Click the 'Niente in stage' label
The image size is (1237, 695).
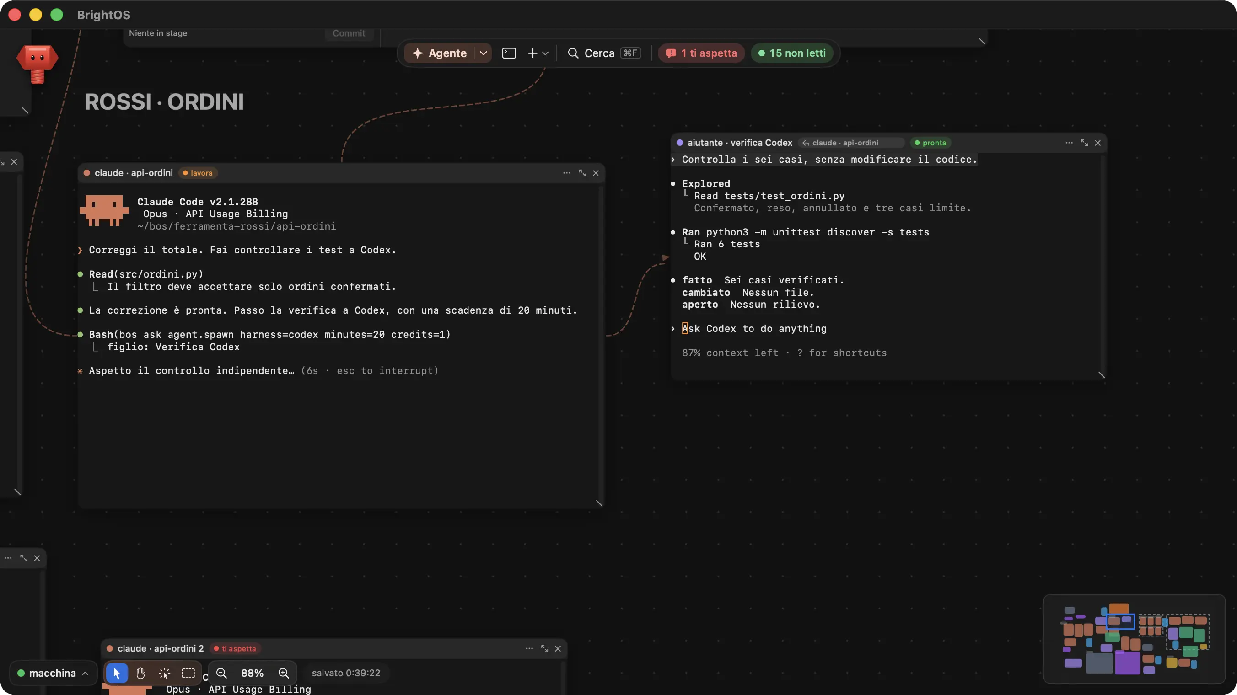(x=158, y=33)
